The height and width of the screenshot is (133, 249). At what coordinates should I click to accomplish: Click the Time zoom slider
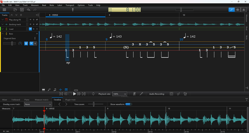[x=96, y=104]
